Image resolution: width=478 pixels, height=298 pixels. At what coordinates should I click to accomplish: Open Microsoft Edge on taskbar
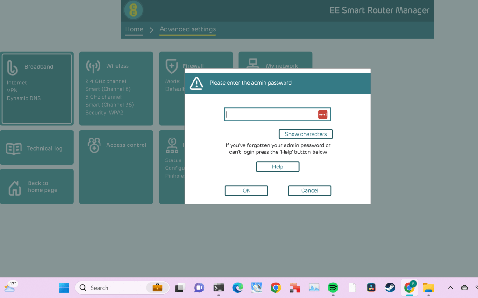[x=237, y=288]
